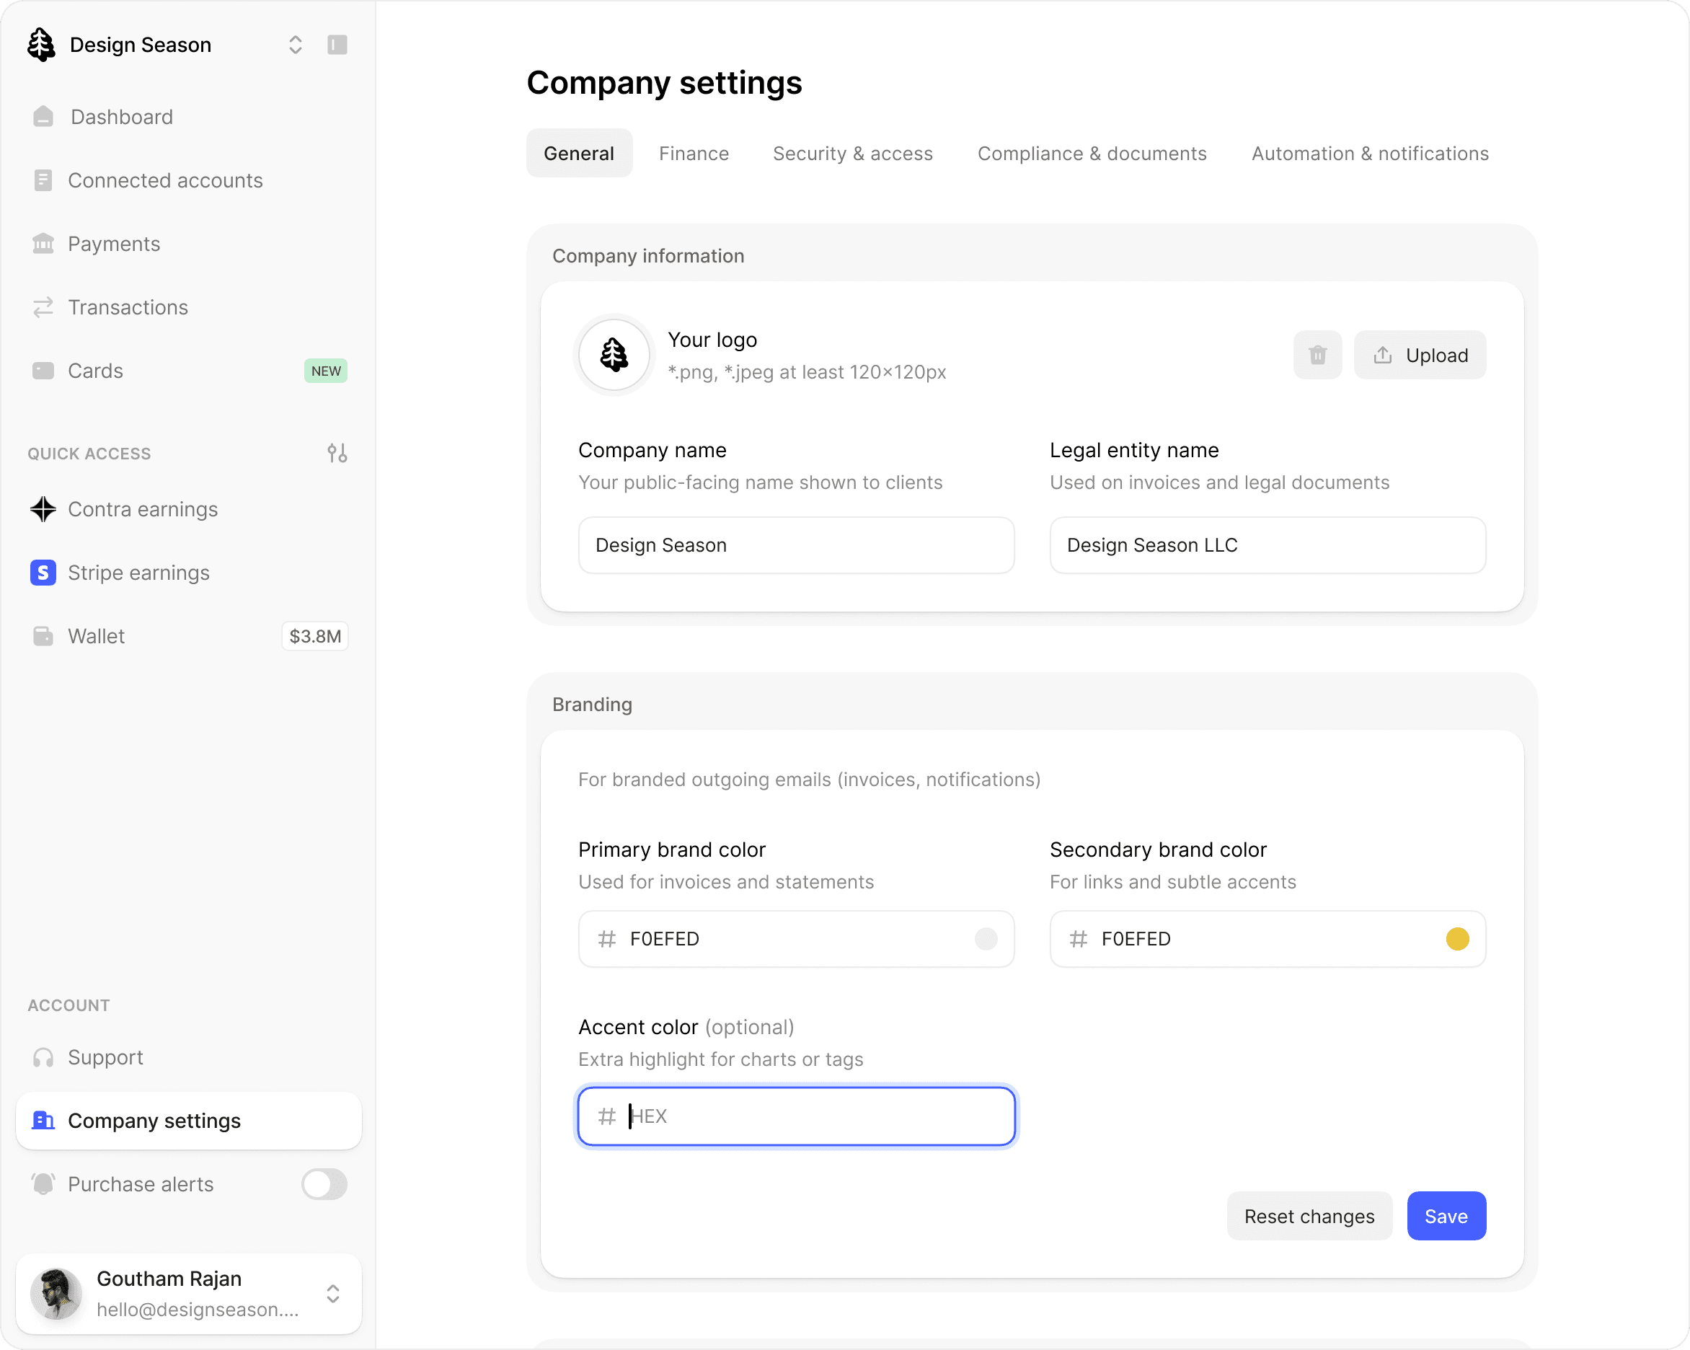Click the yellow secondary brand color swatch
The width and height of the screenshot is (1690, 1350).
point(1456,938)
